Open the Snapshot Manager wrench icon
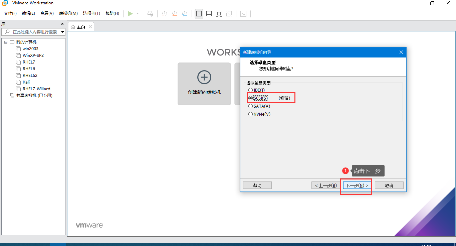This screenshot has width=456, height=246. click(185, 14)
